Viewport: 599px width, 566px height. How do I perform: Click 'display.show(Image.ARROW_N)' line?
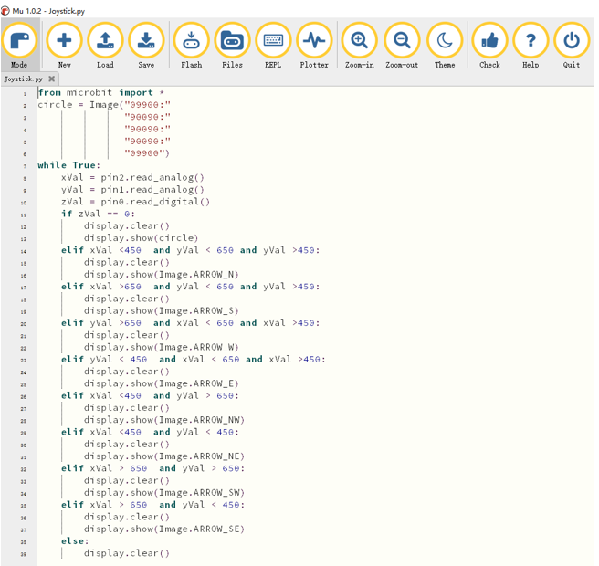pyautogui.click(x=162, y=275)
